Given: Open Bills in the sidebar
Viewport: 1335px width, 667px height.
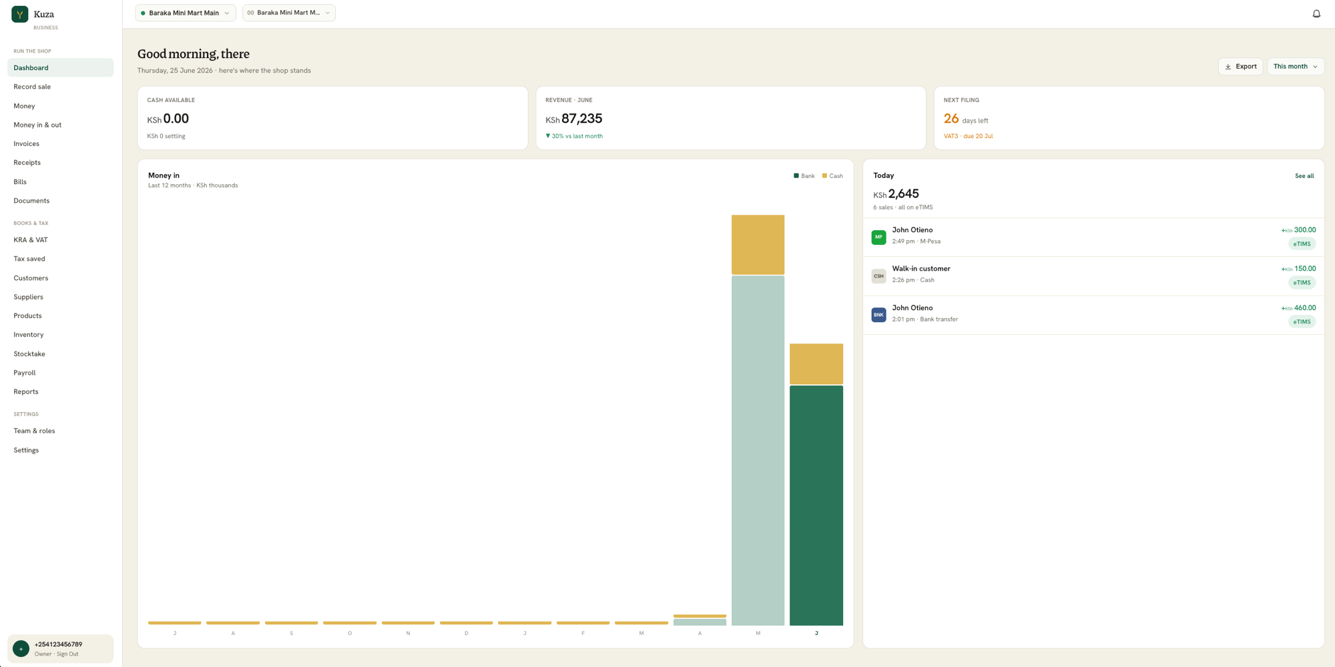Looking at the screenshot, I should click(60, 182).
